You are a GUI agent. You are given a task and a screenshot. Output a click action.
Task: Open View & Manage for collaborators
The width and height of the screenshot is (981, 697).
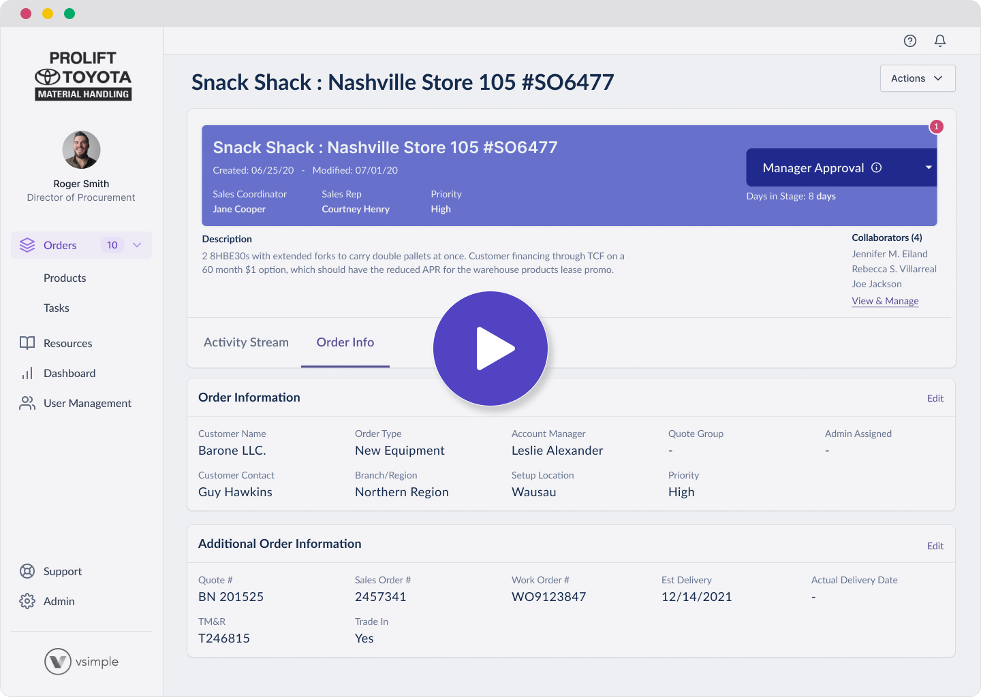click(x=885, y=300)
